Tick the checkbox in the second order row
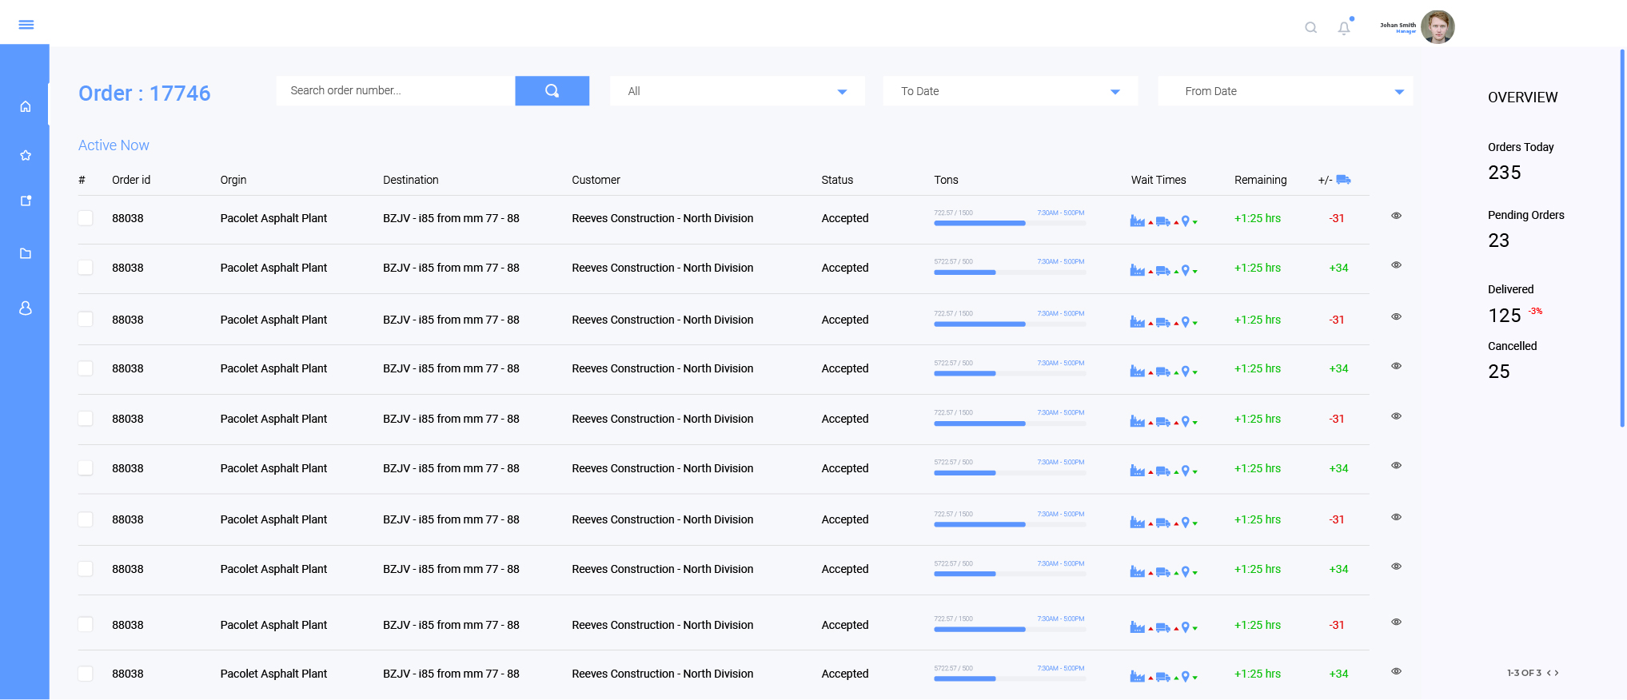 point(86,268)
